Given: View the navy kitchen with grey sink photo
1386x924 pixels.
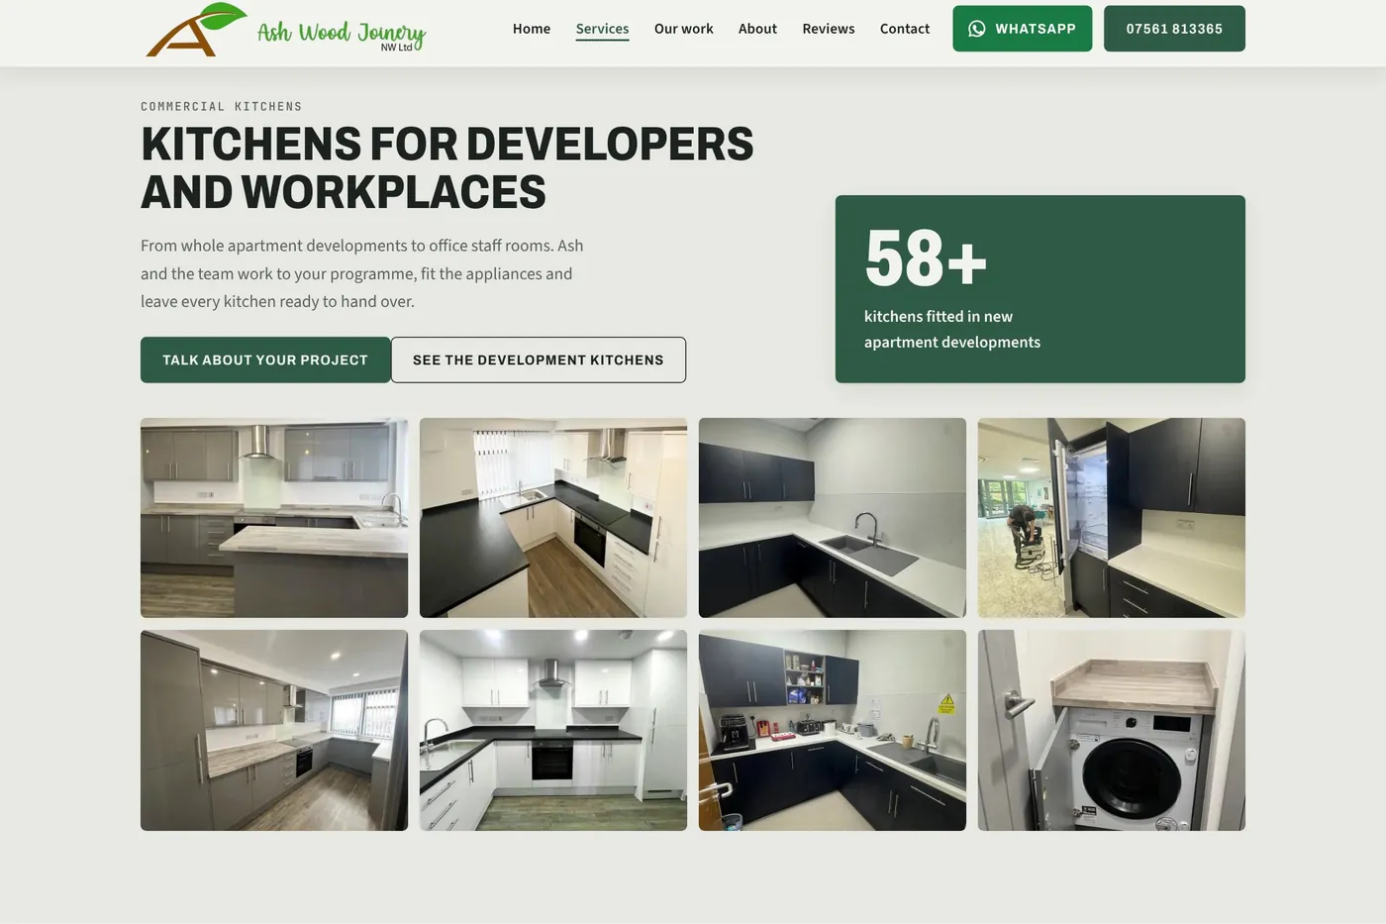Looking at the screenshot, I should coord(833,518).
